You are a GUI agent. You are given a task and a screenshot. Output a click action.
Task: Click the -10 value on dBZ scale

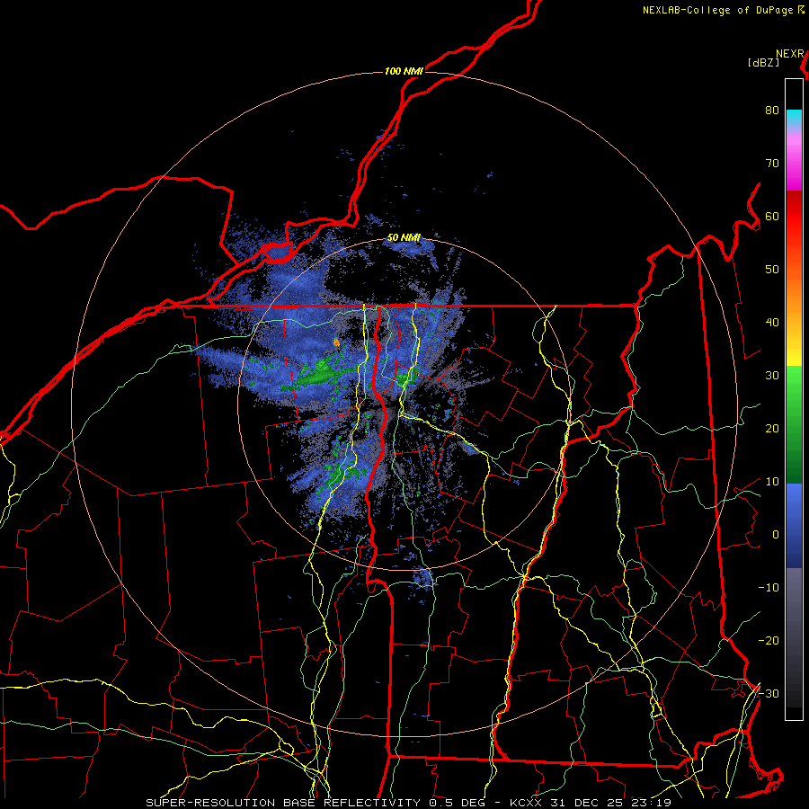click(769, 588)
